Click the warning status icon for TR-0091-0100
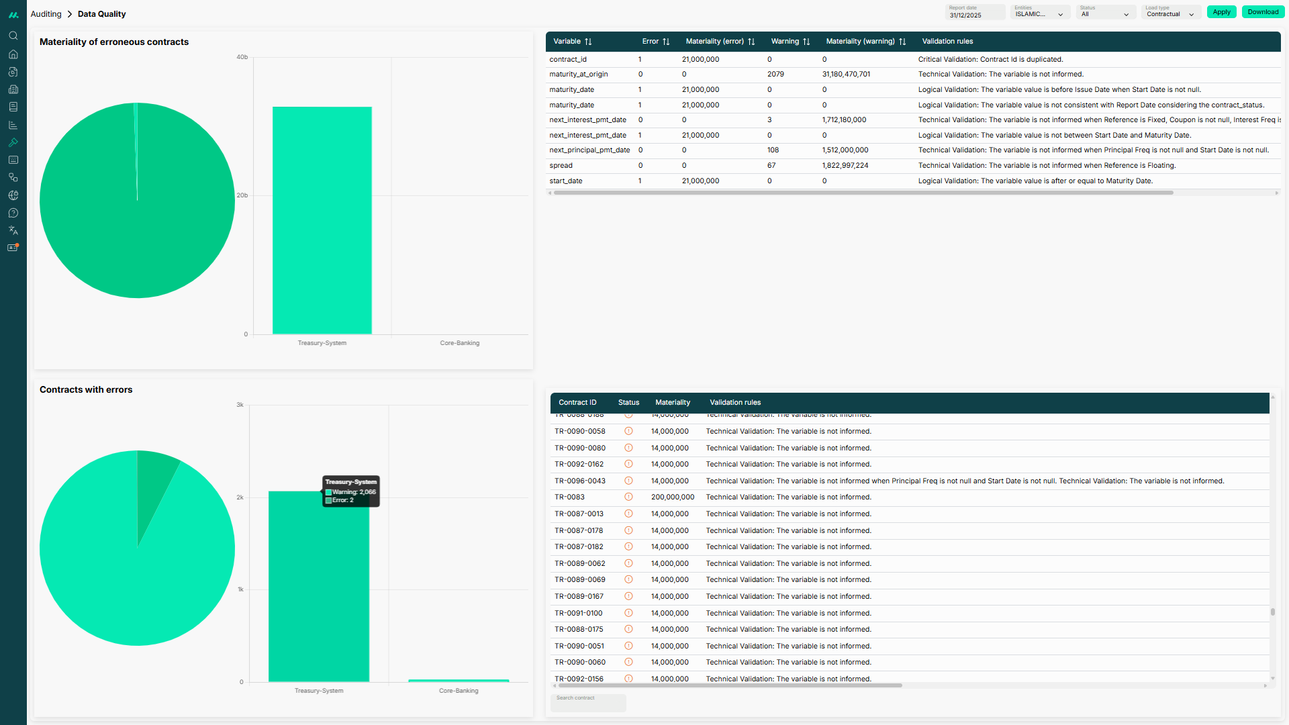Viewport: 1289px width, 725px height. click(x=628, y=613)
